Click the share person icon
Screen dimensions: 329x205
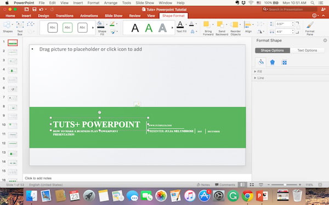324,9
